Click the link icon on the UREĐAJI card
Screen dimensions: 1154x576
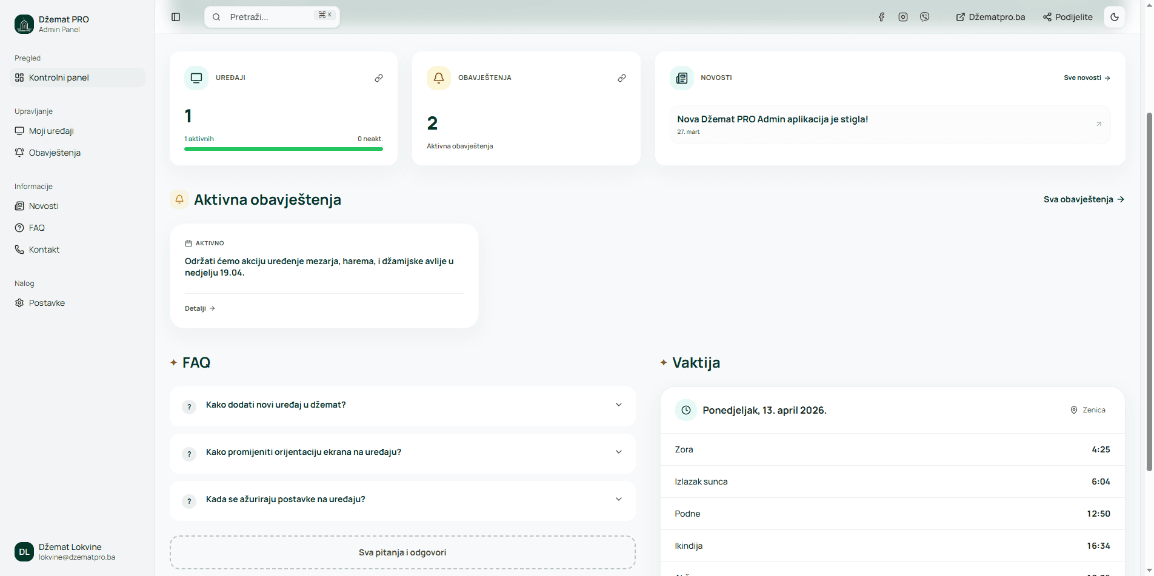coord(379,78)
